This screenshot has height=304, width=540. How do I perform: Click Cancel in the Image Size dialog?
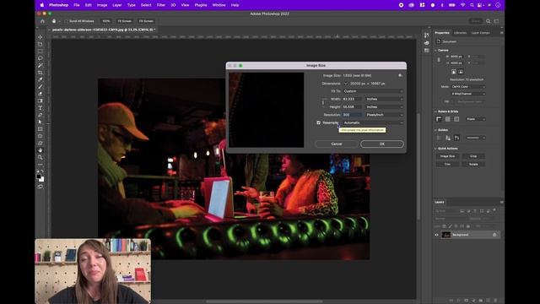click(x=337, y=144)
